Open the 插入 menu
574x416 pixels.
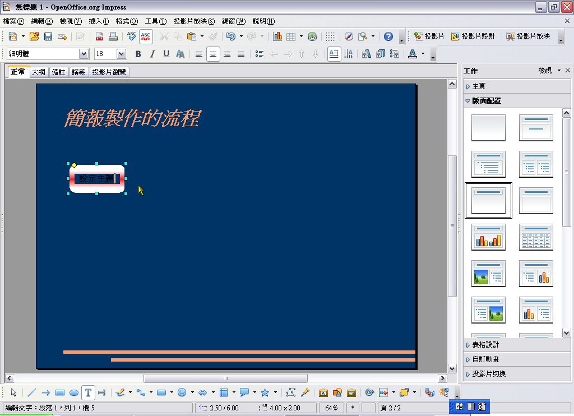[x=99, y=21]
